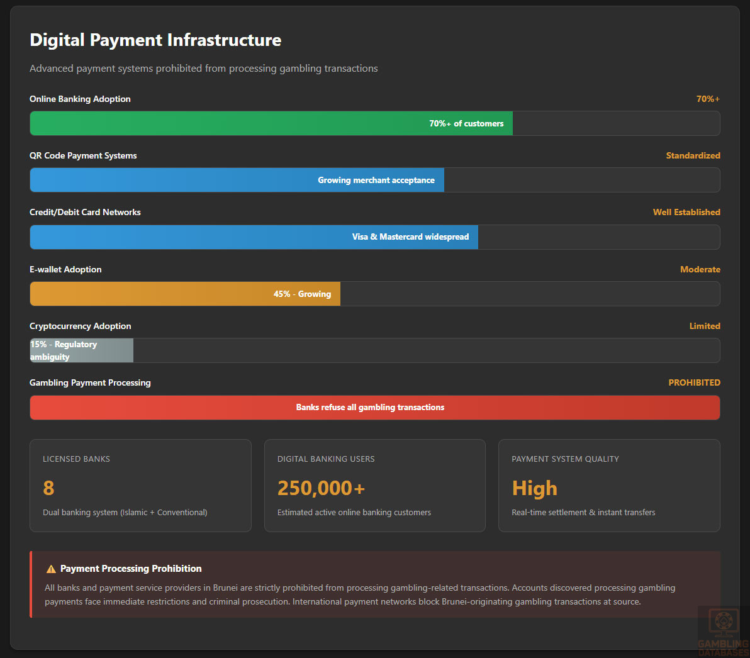The image size is (750, 658).
Task: Click the Moderate e-wallet status label
Action: pos(700,269)
